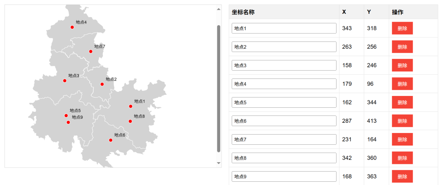Click X value 179 in the table
Image resolution: width=439 pixels, height=185 pixels.
tap(347, 84)
